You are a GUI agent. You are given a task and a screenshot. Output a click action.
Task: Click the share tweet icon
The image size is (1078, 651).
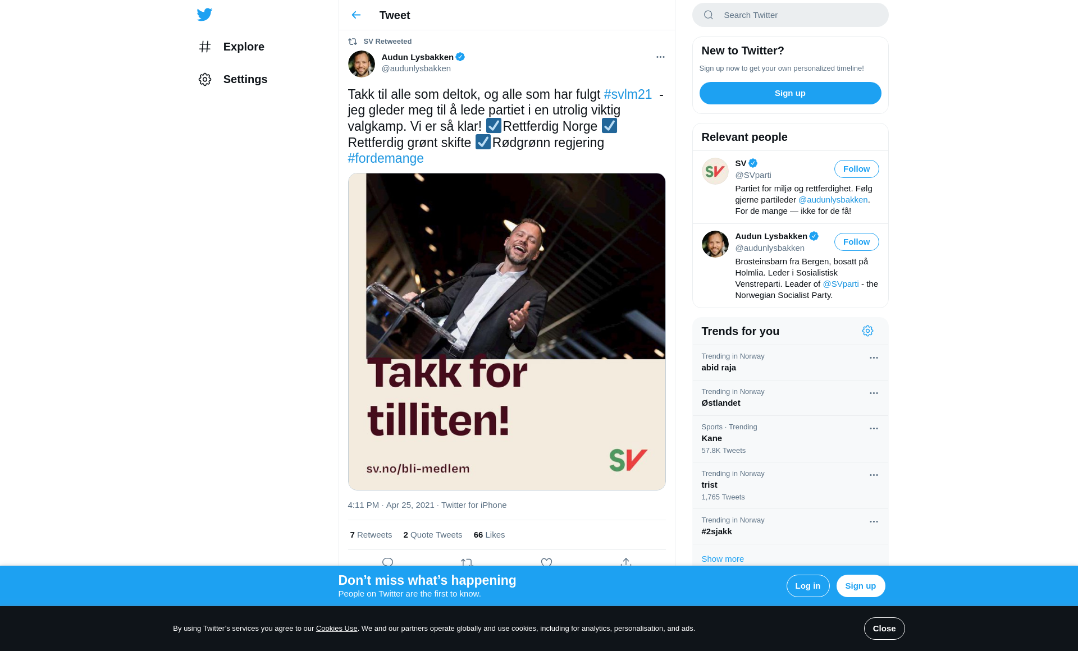(626, 562)
